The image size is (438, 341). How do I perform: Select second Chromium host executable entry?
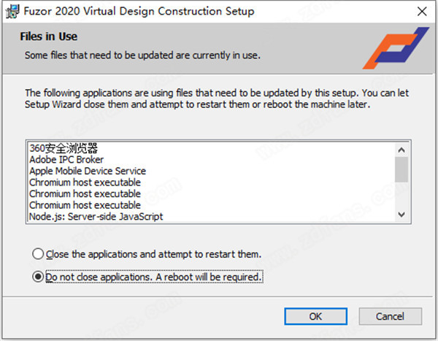pyautogui.click(x=85, y=194)
